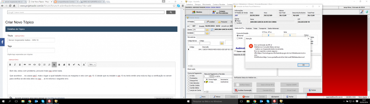Toggle italic in the forum editor
370x104 pixels.
click(x=15, y=64)
